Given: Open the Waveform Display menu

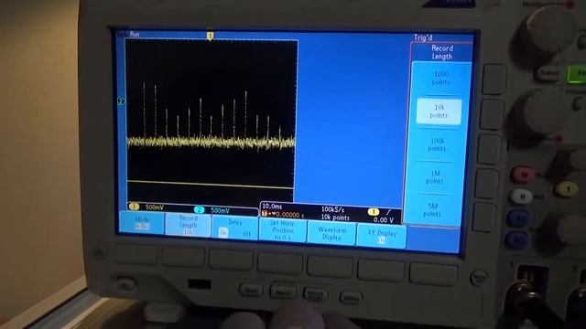Looking at the screenshot, I should [x=331, y=234].
